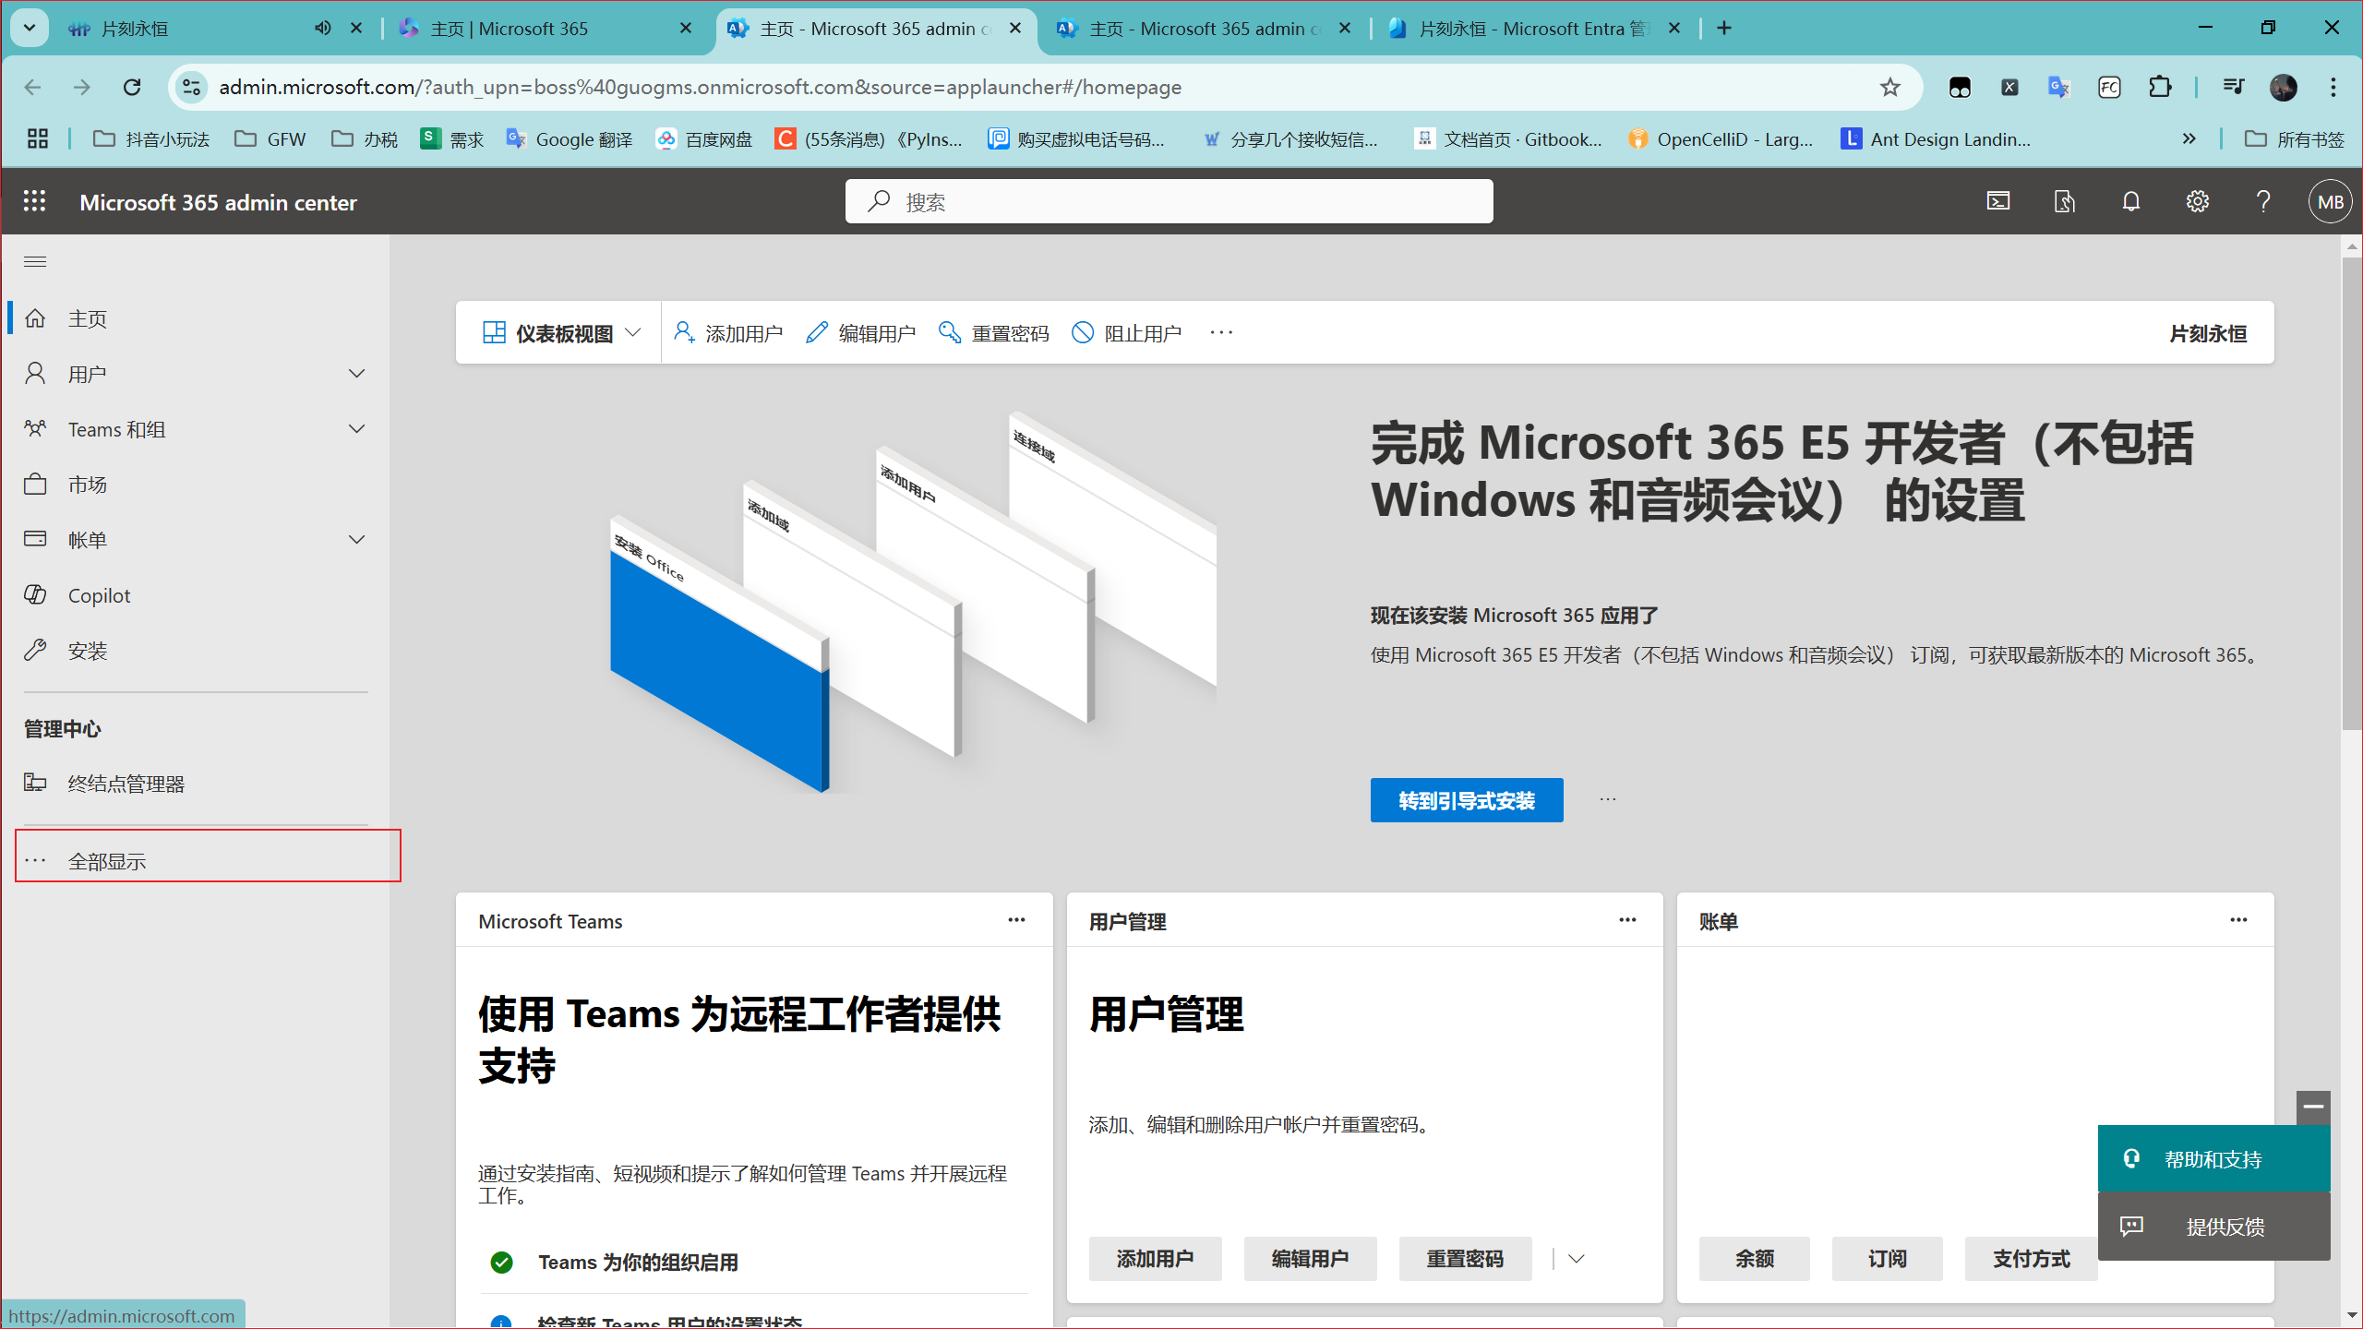Image resolution: width=2363 pixels, height=1329 pixels.
Task: Minimize the help panel with dash button
Action: [2313, 1107]
